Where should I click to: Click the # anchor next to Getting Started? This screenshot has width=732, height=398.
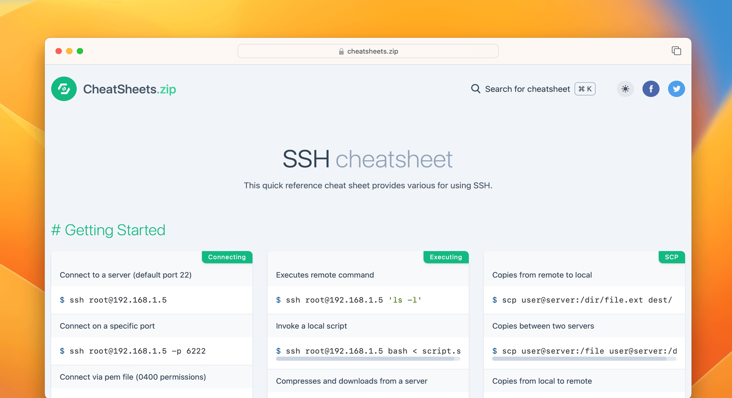pyautogui.click(x=56, y=230)
